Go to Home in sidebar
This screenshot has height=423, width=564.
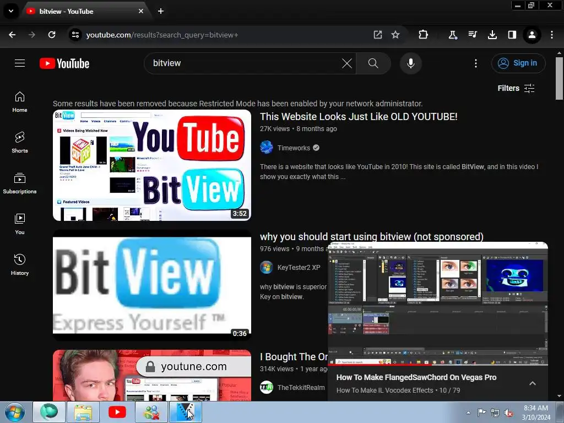(20, 102)
